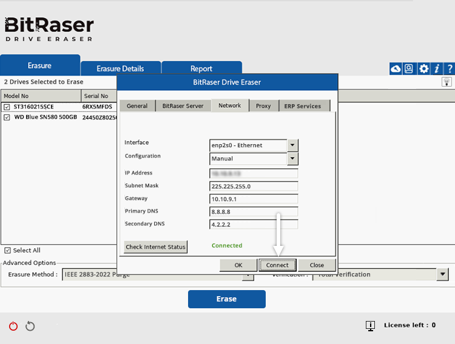The width and height of the screenshot is (455, 344).
Task: Click the Gateway input field
Action: (x=254, y=199)
